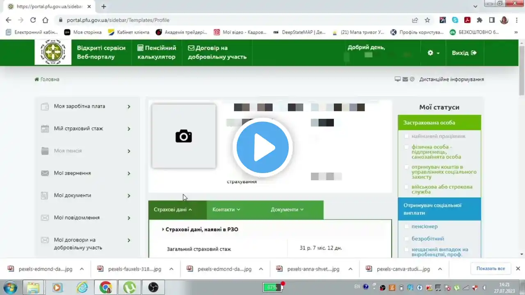Screen dimensions: 525x295
Task: Open the Skype extension icon
Action: 455,20
